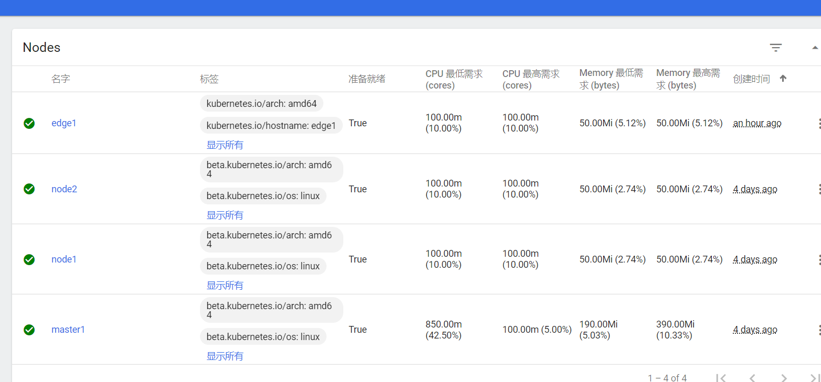
Task: Jump to the first page of nodes
Action: click(x=721, y=378)
